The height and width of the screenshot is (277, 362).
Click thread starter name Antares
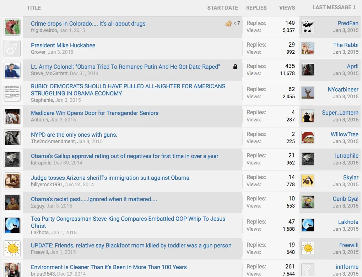click(x=40, y=120)
